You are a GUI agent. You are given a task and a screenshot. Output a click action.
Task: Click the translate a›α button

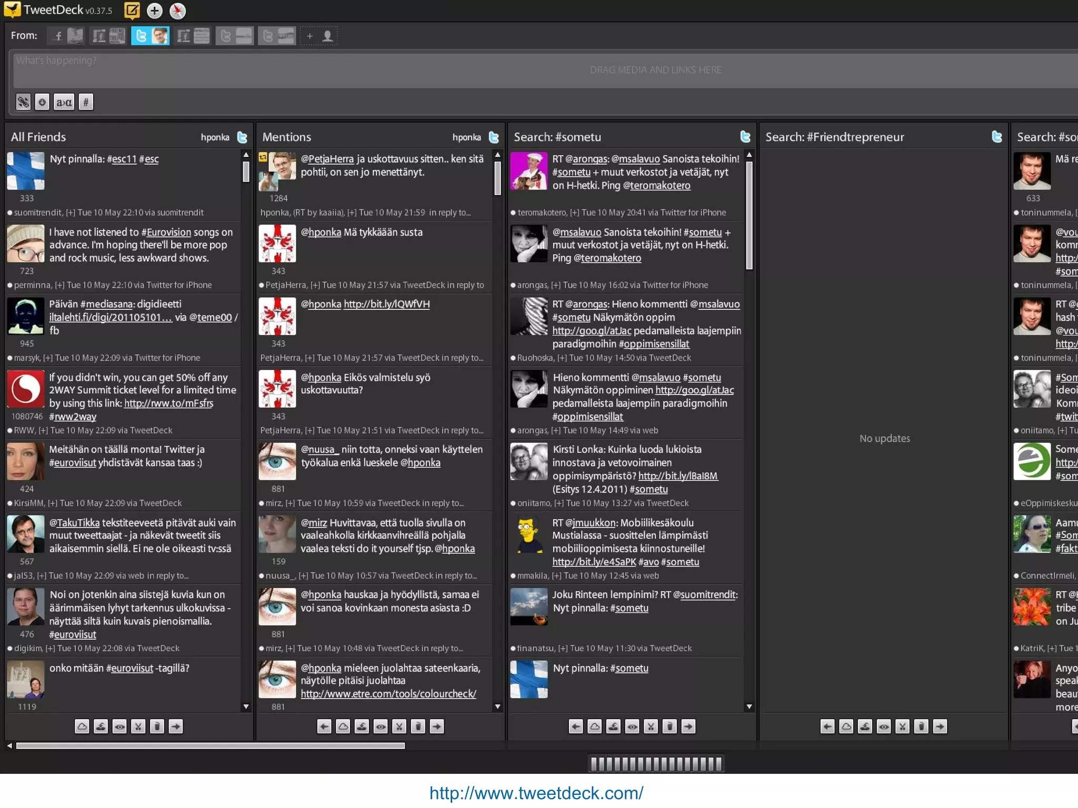64,102
